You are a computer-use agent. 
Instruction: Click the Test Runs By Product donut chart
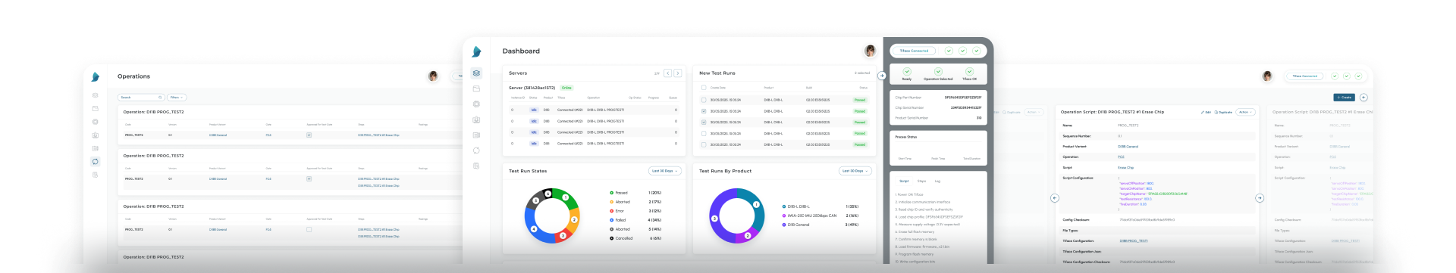pyautogui.click(x=736, y=216)
